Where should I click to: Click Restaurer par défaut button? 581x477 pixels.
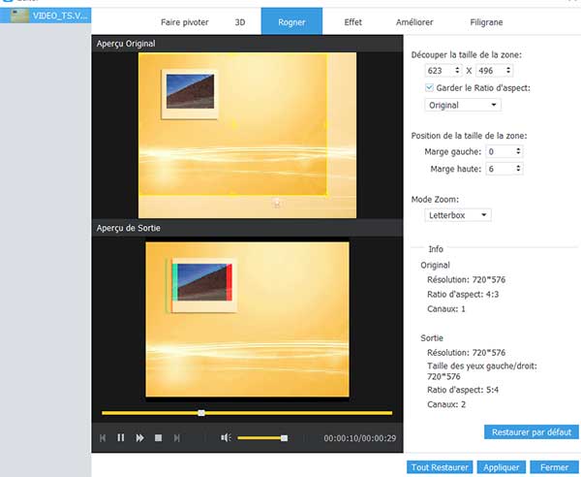tap(531, 432)
